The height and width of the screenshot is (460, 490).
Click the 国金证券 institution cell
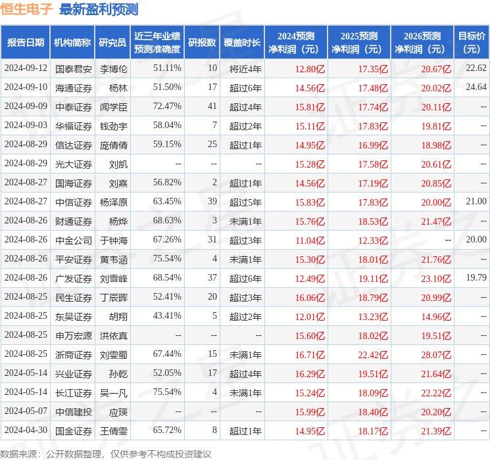[x=74, y=430]
